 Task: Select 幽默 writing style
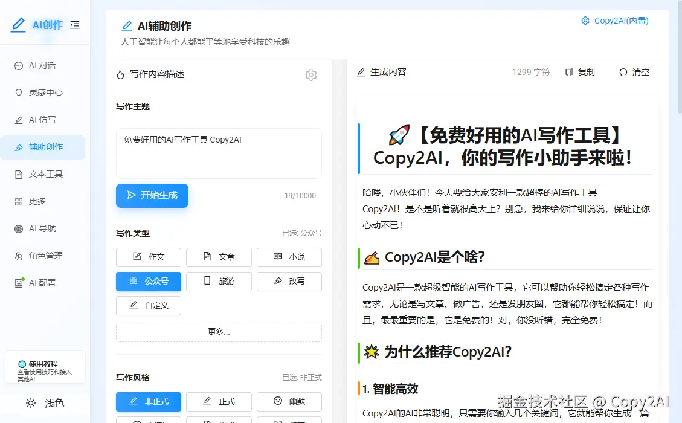[x=289, y=402]
